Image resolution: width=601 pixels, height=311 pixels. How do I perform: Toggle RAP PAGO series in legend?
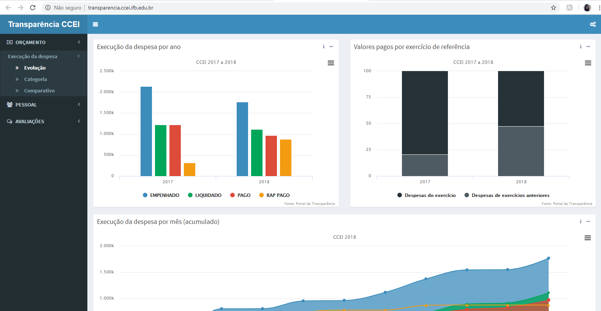(274, 195)
